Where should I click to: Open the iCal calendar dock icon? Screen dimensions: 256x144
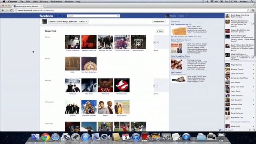point(126,137)
